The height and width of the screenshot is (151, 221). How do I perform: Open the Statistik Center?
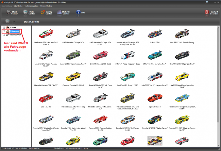64,13
